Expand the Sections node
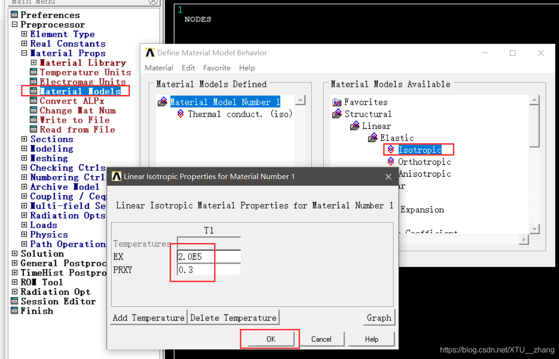The image size is (559, 359). tap(24, 139)
